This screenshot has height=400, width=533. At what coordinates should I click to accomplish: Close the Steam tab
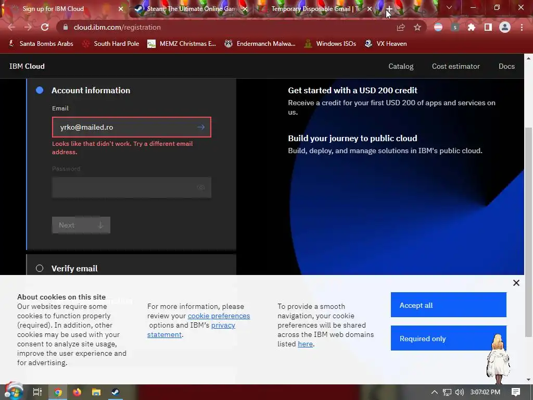coord(245,9)
